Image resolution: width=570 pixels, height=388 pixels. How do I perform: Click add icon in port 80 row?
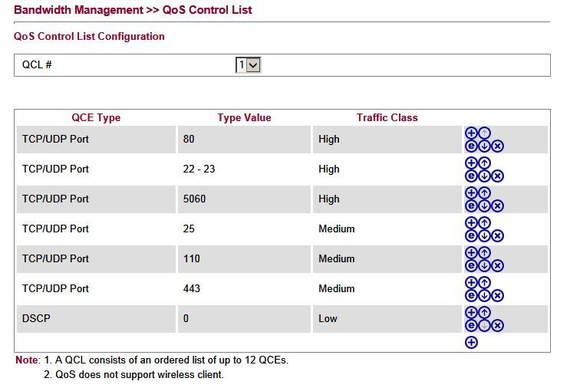pos(471,133)
